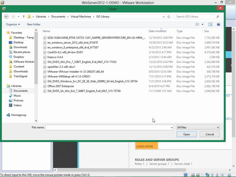Select CentOS-6.2-x86_64-bin-DVD1 image
The image size is (236, 177).
pyautogui.click(x=65, y=52)
